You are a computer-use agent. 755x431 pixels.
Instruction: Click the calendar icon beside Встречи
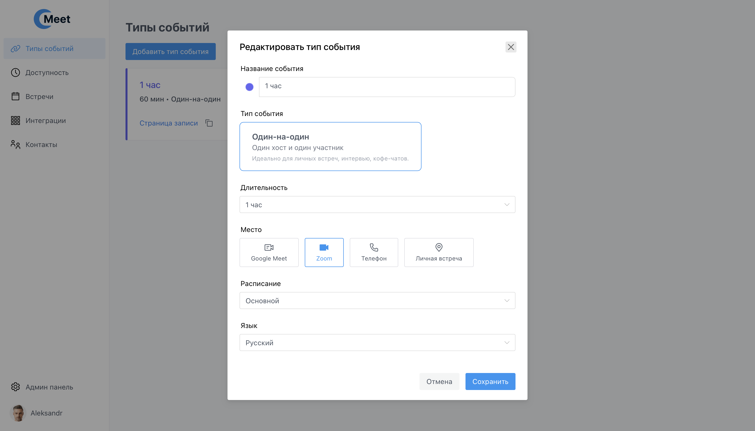(15, 96)
